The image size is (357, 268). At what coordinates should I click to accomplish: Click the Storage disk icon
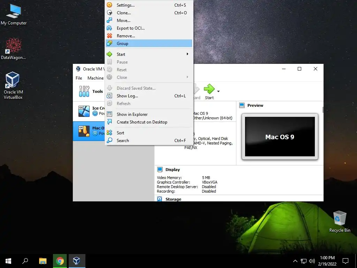[x=160, y=199]
